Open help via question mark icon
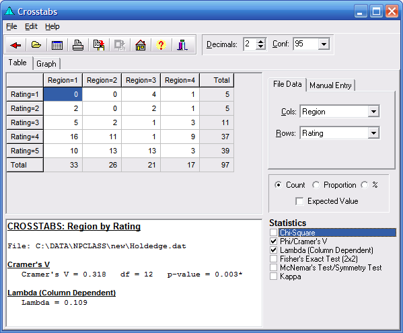Screen dimensions: 403x333 [161, 45]
